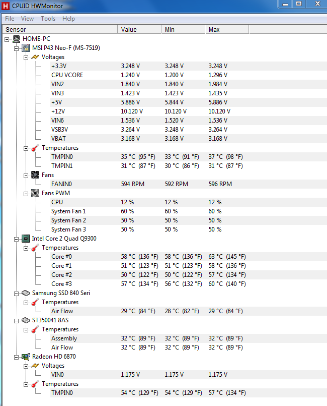Click the 594 RPM fan value
Viewport: 327px width, 406px height.
133,184
